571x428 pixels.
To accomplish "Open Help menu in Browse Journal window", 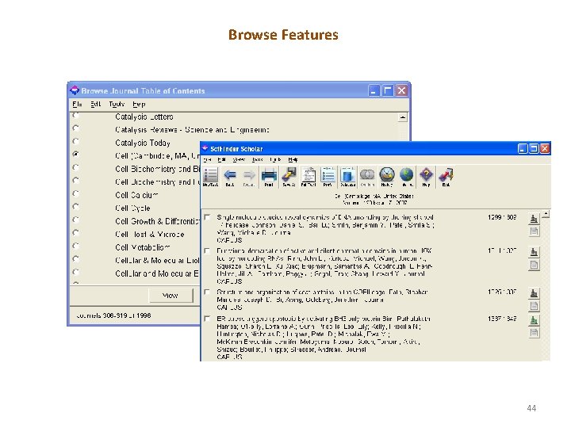I will [x=139, y=104].
